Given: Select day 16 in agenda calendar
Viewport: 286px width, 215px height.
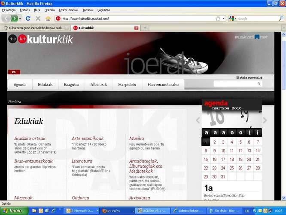Looking at the screenshot, I should 215,159.
